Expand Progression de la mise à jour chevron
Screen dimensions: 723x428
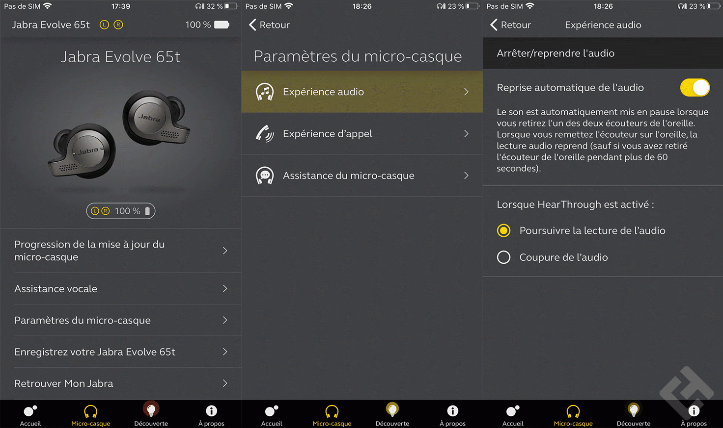tap(225, 251)
